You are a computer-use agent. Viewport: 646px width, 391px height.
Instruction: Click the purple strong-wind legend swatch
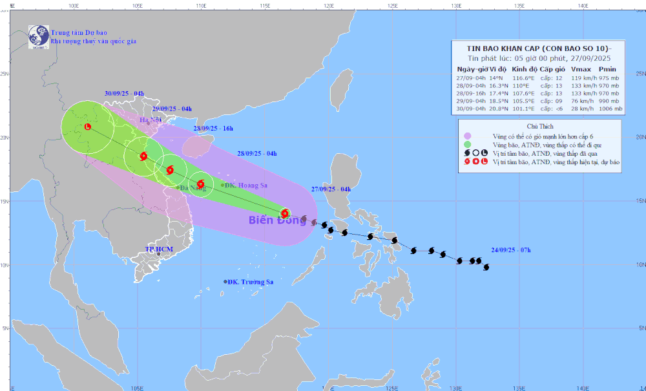tap(467, 136)
